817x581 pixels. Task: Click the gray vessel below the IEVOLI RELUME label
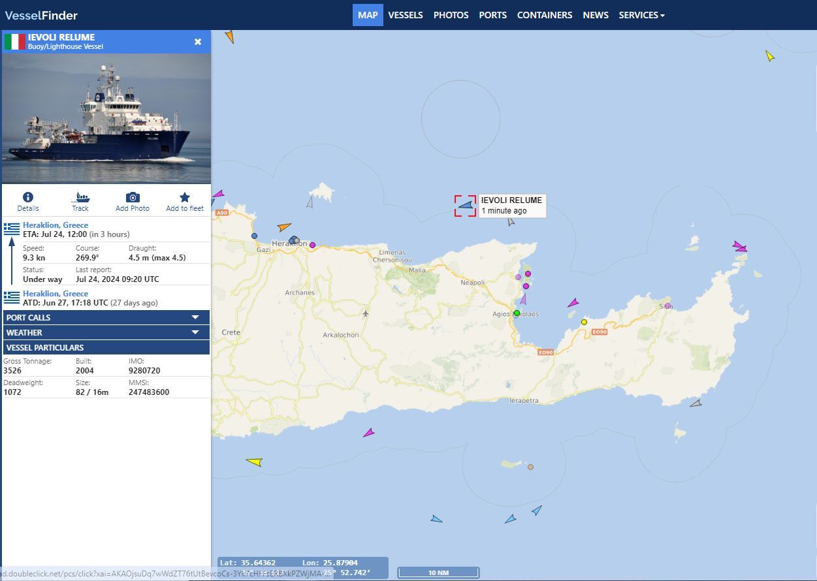click(x=511, y=222)
